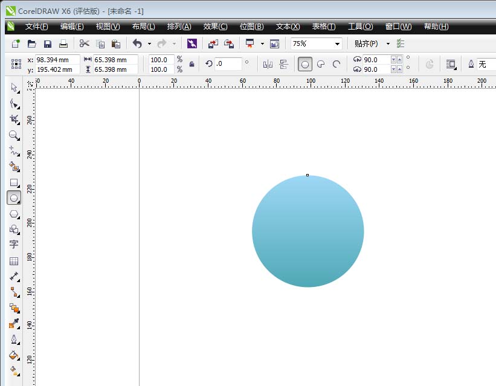This screenshot has width=496, height=386.
Task: Open the 效果(C) menu
Action: pos(215,27)
